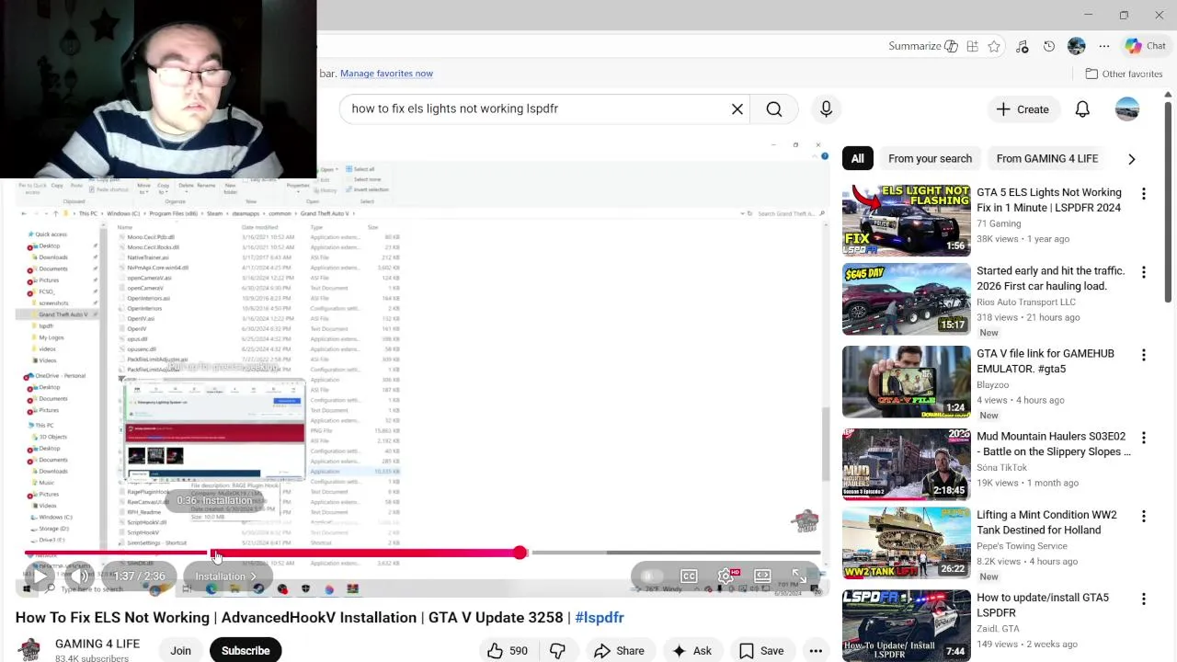Open Edge Settings and more ellipsis
The image size is (1177, 662).
click(1104, 46)
